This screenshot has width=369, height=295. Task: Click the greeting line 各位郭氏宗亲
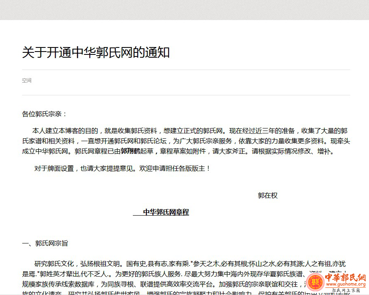(44, 114)
